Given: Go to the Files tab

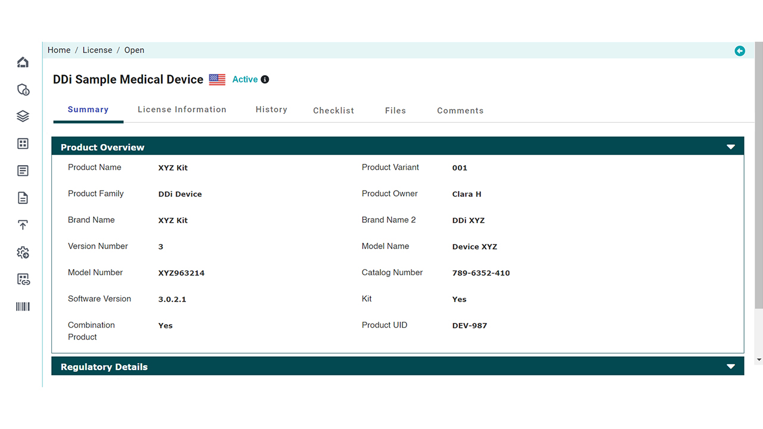Looking at the screenshot, I should pos(395,111).
